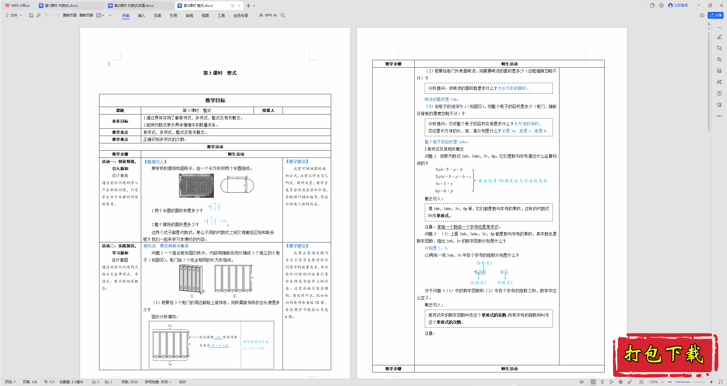Viewport: 727px width, 386px height.
Task: Select the arrow selection tool in sidebar
Action: (719, 48)
